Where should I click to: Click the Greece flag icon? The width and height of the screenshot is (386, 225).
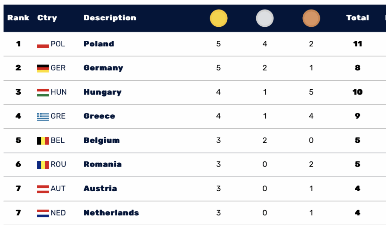(x=43, y=116)
